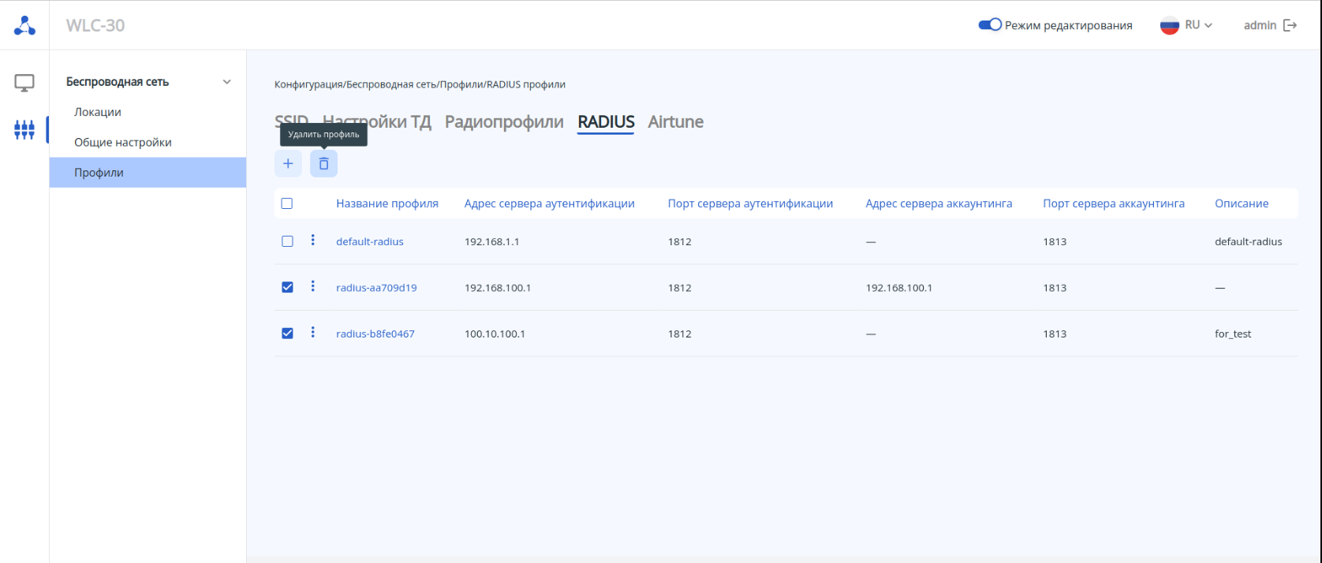Click the delete profile trash icon
Viewport: 1322px width, 563px height.
click(323, 164)
